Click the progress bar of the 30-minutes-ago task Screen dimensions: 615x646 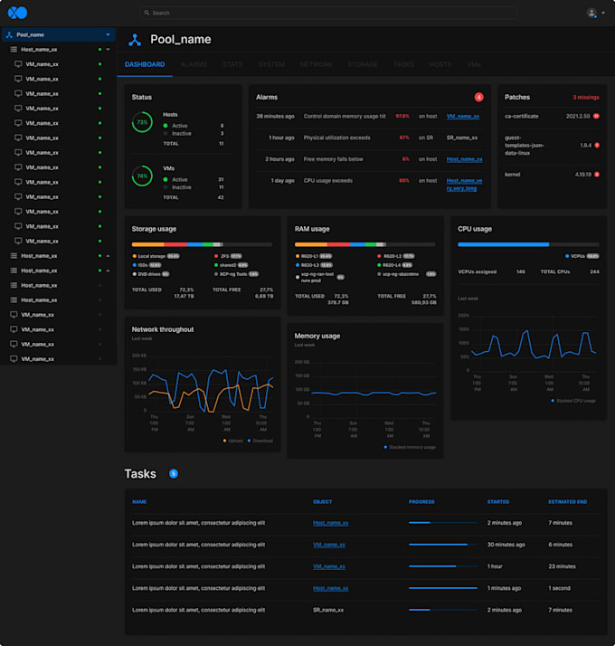pos(442,545)
